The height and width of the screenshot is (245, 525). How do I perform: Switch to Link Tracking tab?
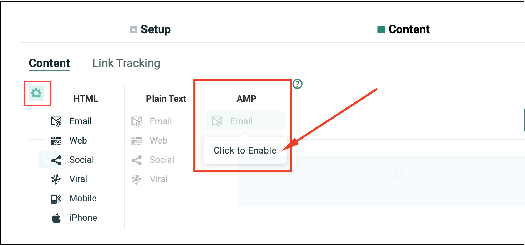coord(126,63)
